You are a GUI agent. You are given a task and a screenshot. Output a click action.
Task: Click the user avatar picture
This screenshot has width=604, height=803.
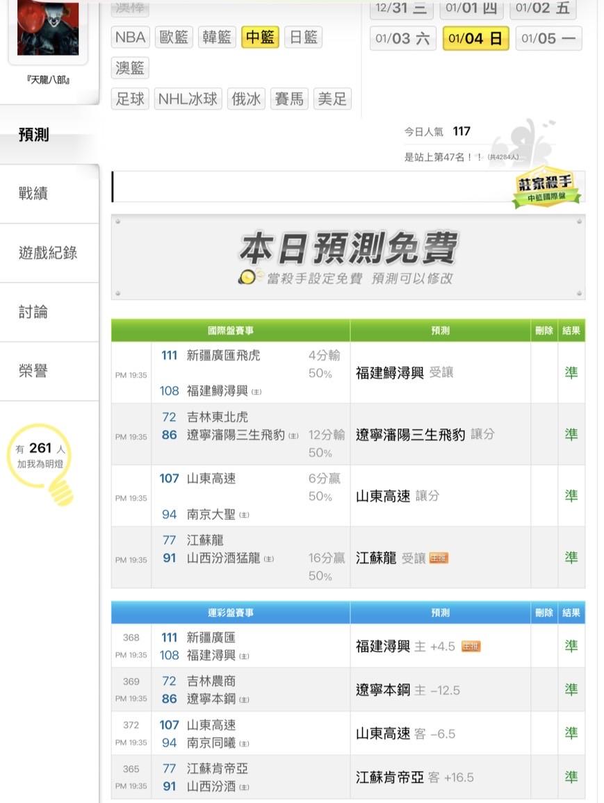pyautogui.click(x=48, y=27)
